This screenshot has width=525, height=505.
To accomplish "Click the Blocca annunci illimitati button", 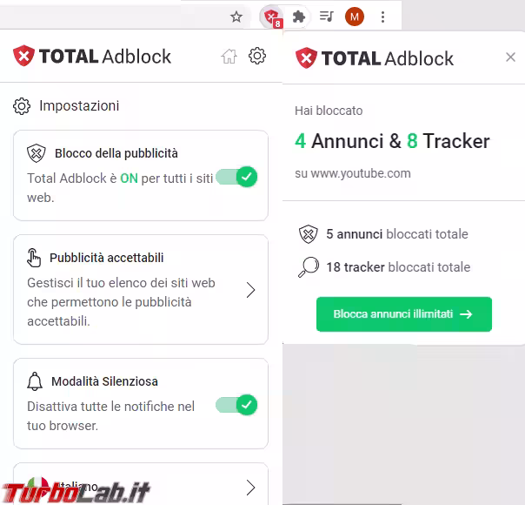I will click(404, 314).
